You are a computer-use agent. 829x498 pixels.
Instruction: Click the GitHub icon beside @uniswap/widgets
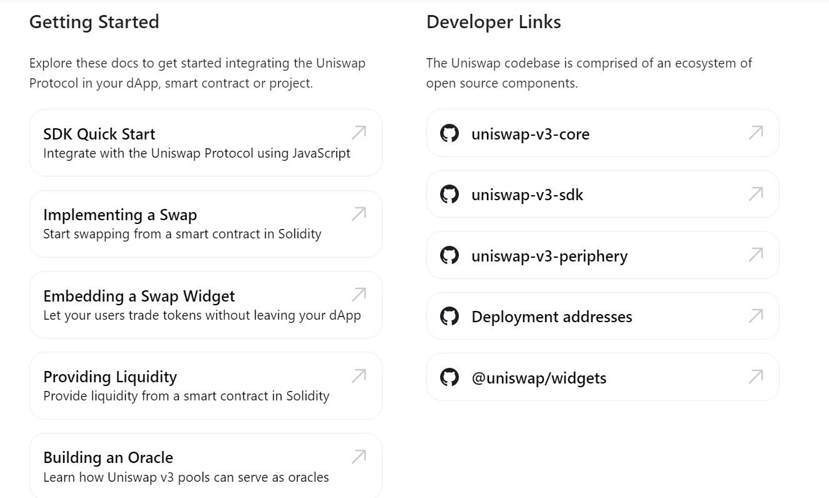pos(449,377)
